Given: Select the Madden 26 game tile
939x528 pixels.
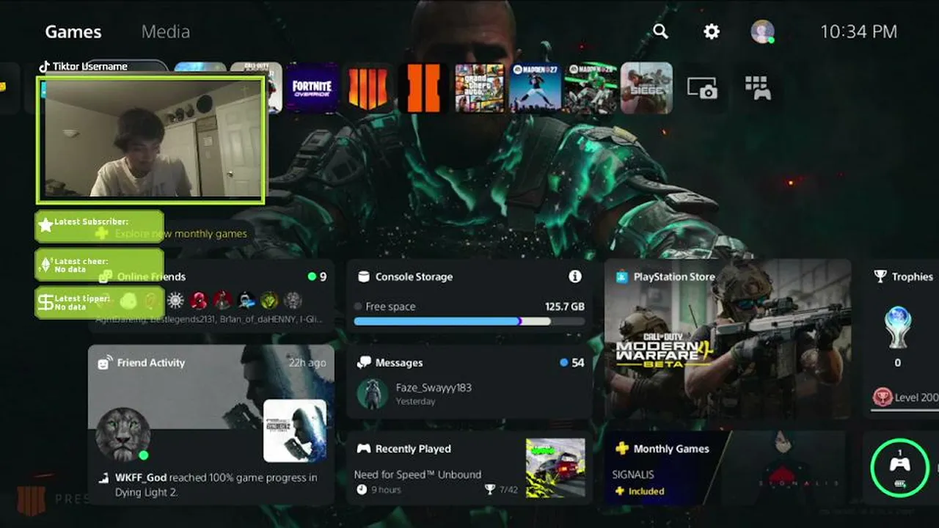Looking at the screenshot, I should (591, 88).
